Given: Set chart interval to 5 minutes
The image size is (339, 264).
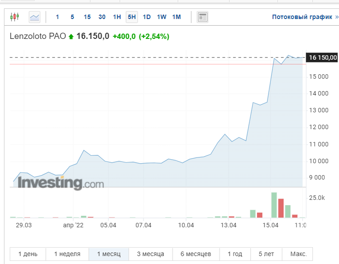Looking at the screenshot, I should pyautogui.click(x=72, y=17).
